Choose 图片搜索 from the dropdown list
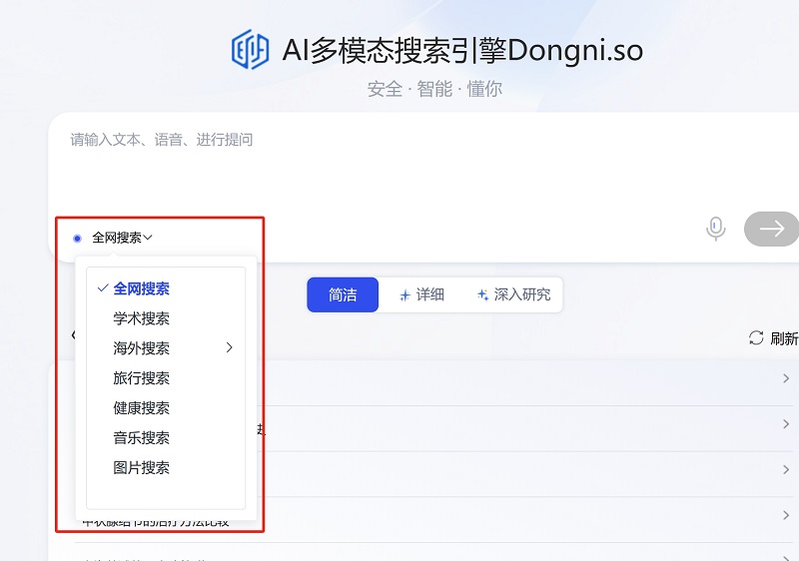Viewport: 799px width, 561px height. click(x=141, y=467)
